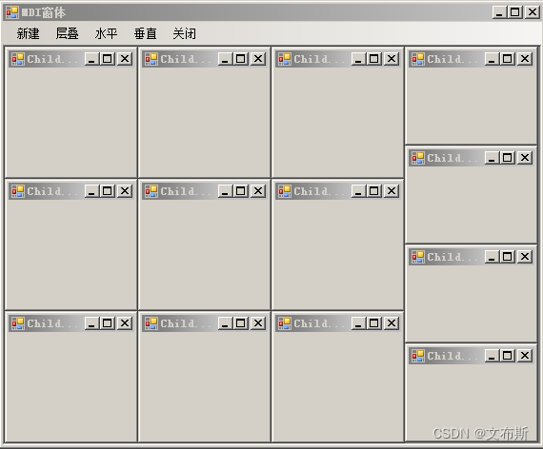The width and height of the screenshot is (543, 449).
Task: Click icon of top Child window, third column
Action: (x=284, y=59)
